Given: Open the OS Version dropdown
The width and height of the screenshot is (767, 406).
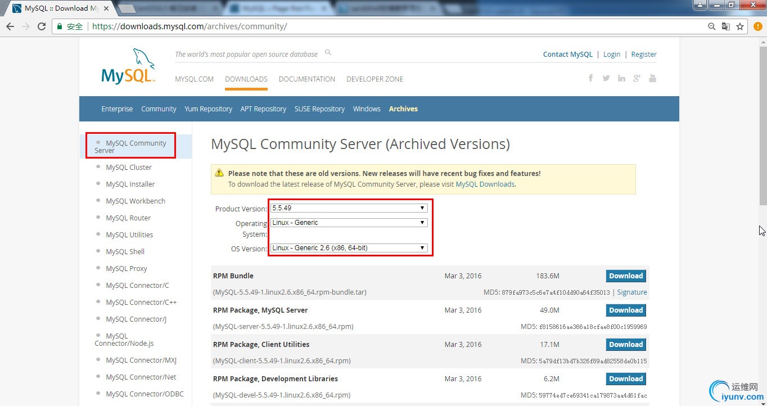Looking at the screenshot, I should click(349, 248).
